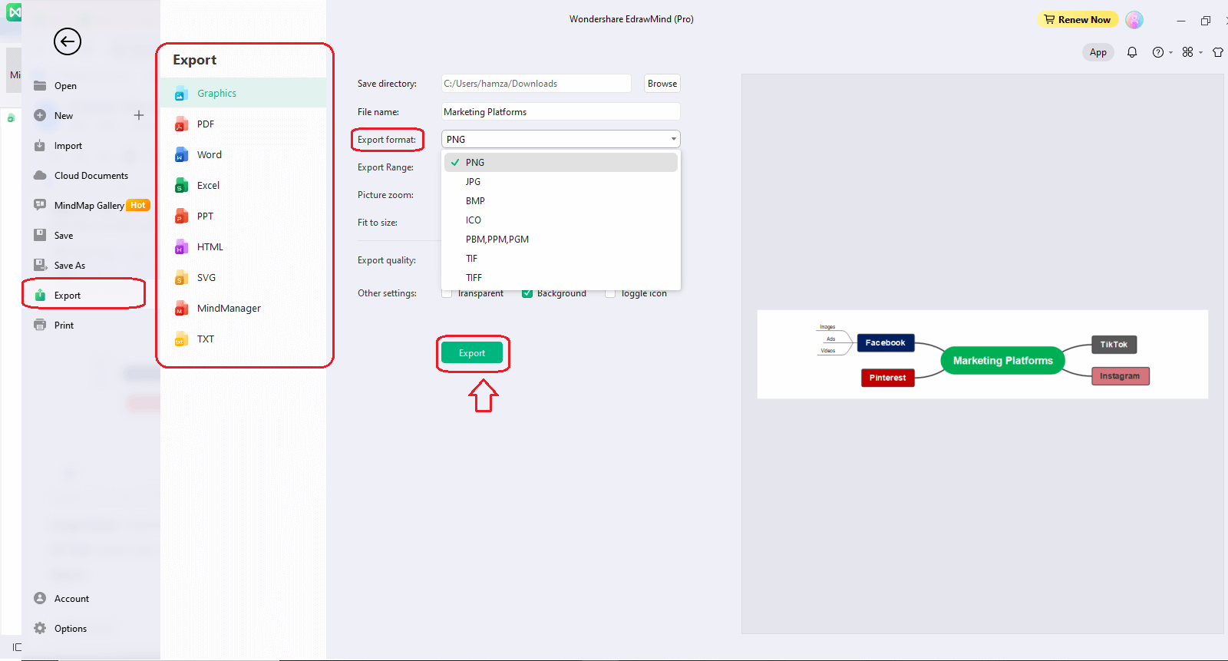Click the Export panel heading text

pyautogui.click(x=194, y=60)
